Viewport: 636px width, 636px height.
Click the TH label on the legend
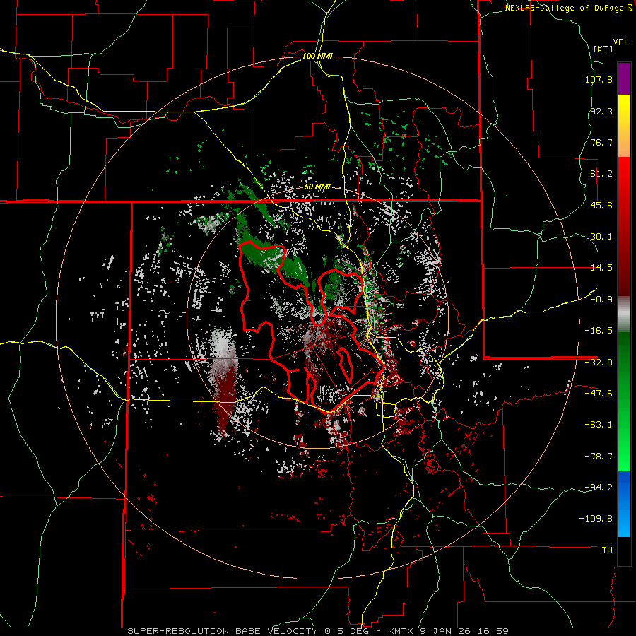[x=607, y=550]
